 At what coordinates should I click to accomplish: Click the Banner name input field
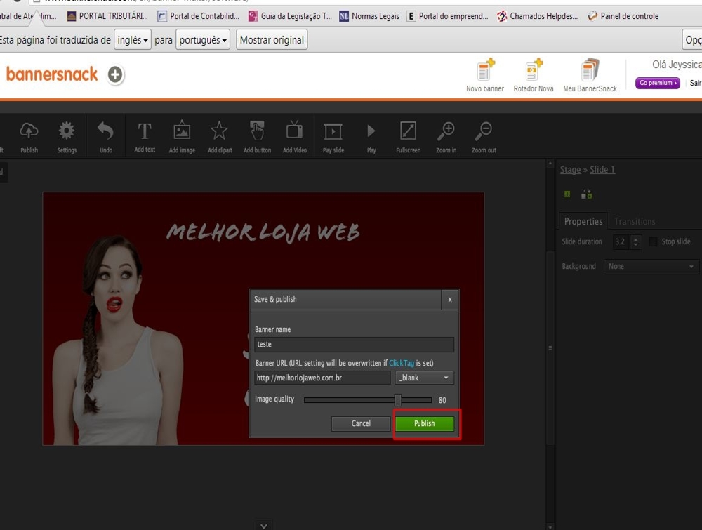point(354,344)
